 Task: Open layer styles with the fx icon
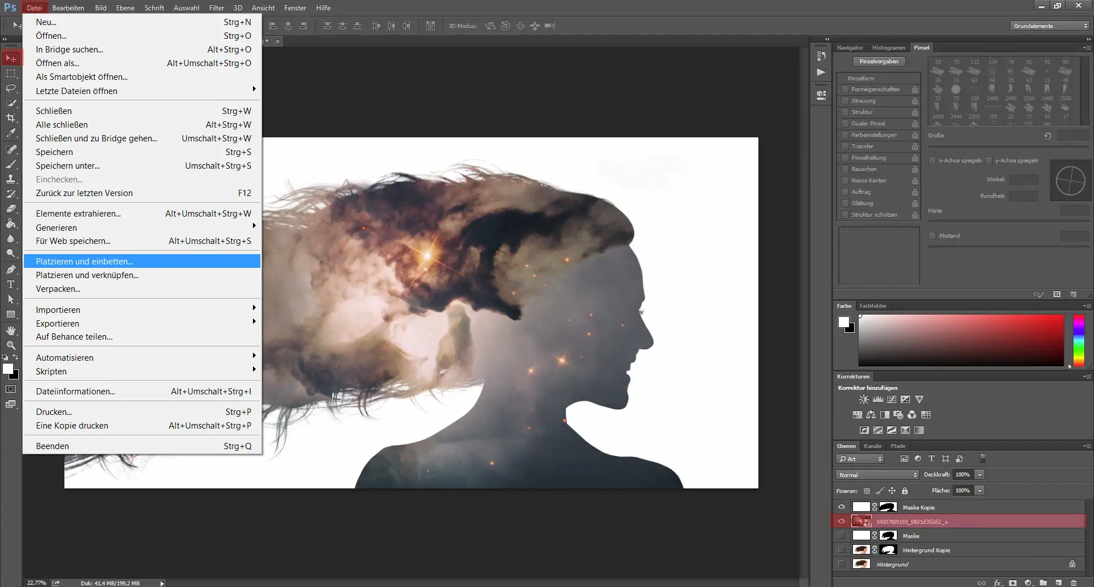997,583
